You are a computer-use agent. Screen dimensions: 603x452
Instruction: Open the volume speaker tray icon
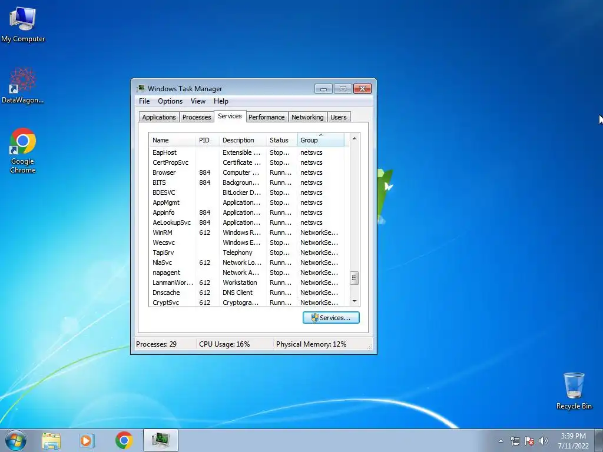coord(544,441)
